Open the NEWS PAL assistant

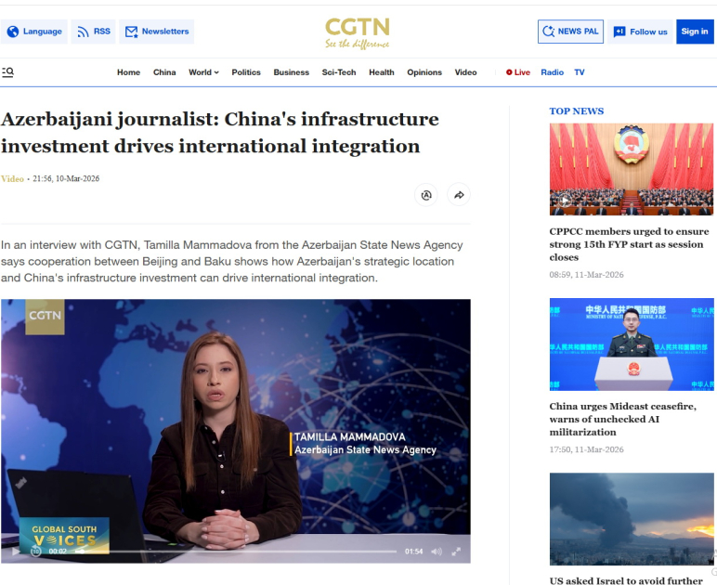click(x=570, y=32)
